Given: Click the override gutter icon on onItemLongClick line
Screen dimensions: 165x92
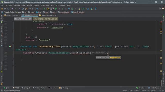Looking at the screenshot, I should [10, 47].
